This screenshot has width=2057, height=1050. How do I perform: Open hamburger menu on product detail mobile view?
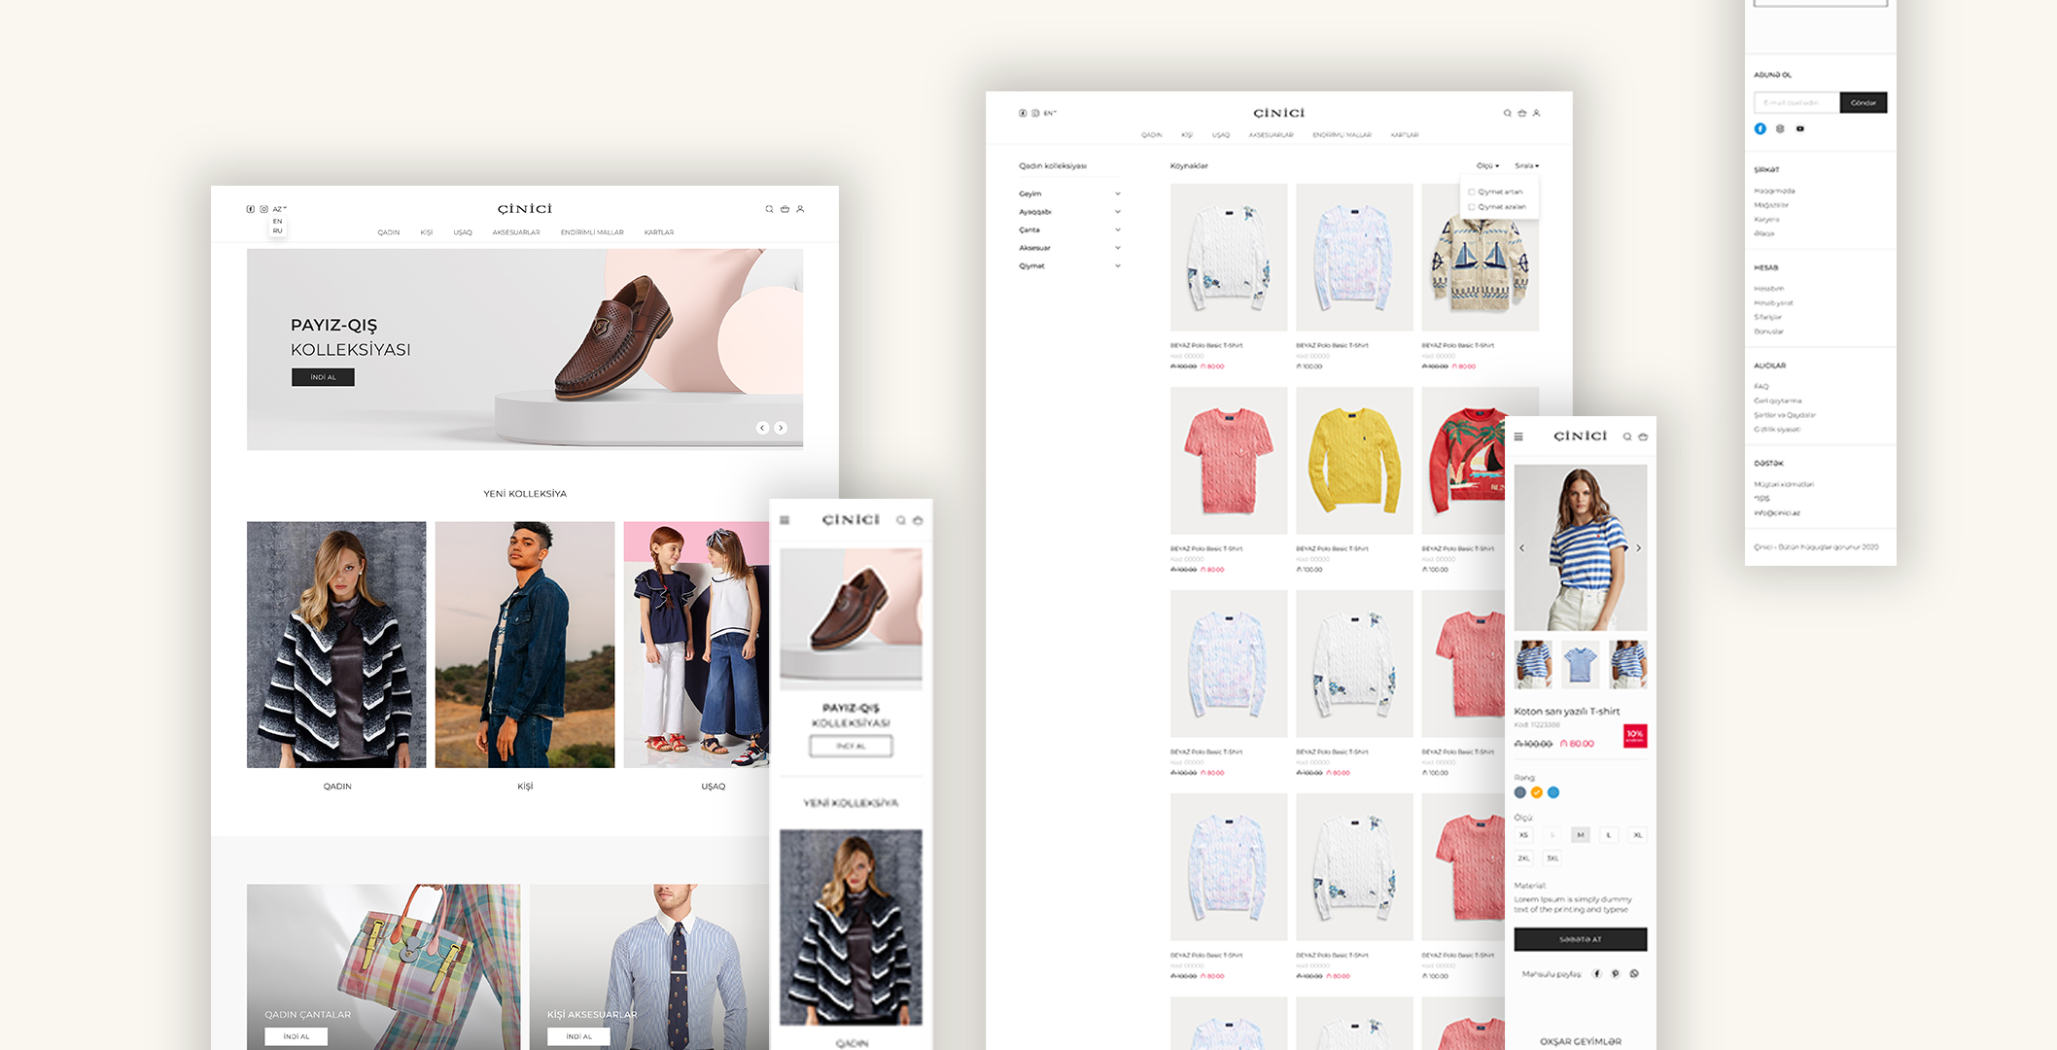click(x=1518, y=437)
